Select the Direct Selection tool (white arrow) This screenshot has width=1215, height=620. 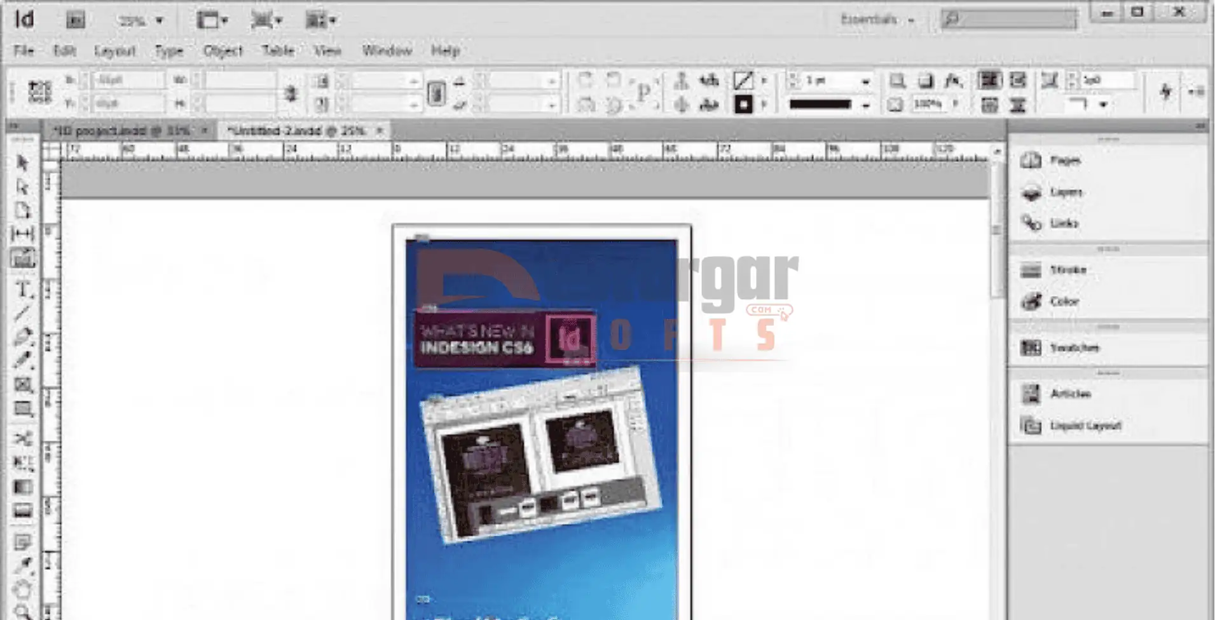22,187
